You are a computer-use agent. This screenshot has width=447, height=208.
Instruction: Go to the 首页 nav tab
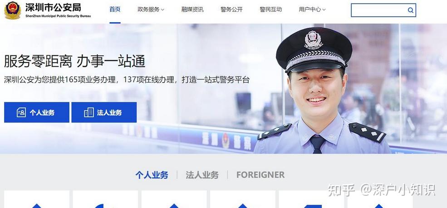115,10
